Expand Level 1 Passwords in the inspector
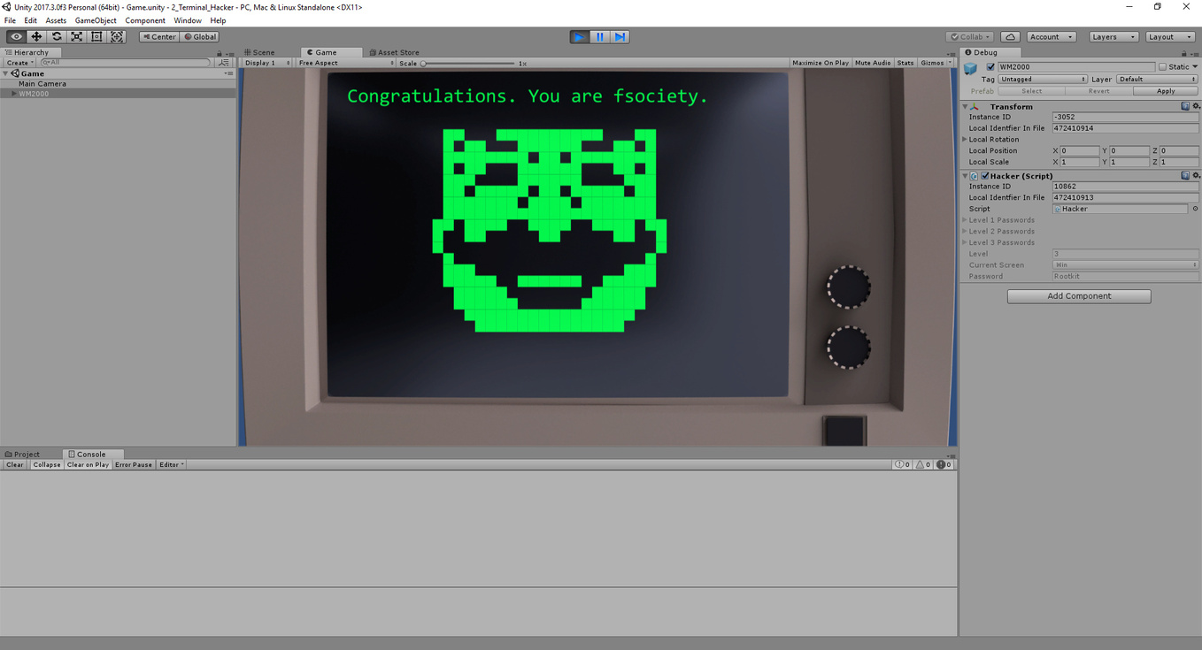This screenshot has width=1202, height=650. (x=966, y=219)
